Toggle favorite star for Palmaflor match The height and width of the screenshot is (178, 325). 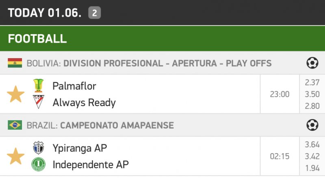pos(15,94)
